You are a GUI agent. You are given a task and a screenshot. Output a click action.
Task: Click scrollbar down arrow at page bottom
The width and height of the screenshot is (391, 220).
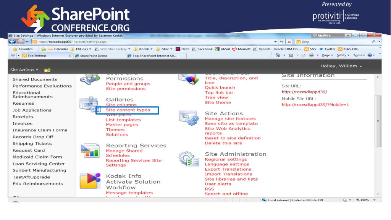378,194
